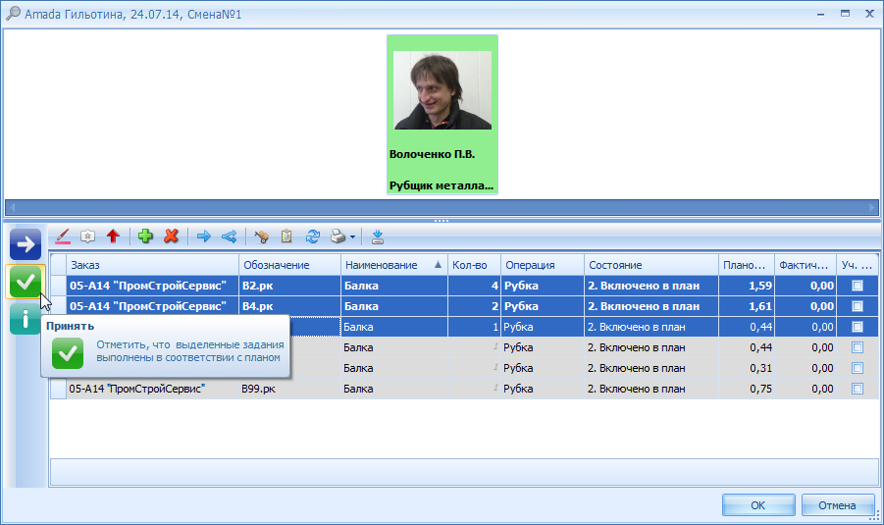This screenshot has width=884, height=525.
Task: Toggle checkbox in the B99.рк row
Action: click(x=858, y=389)
